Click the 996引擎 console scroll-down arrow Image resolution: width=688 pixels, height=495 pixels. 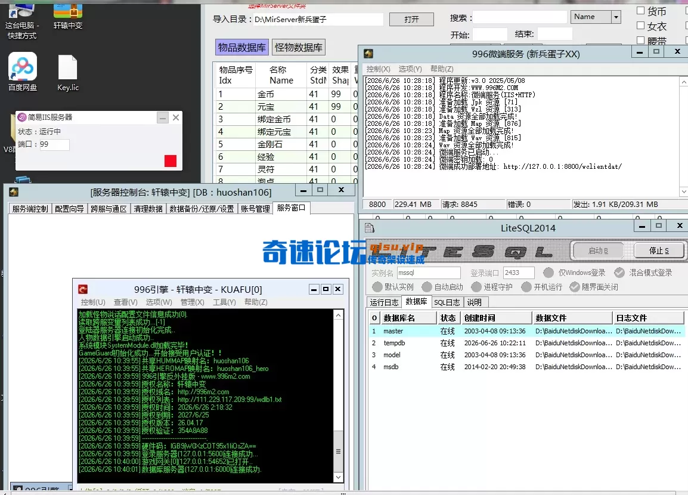click(x=338, y=477)
